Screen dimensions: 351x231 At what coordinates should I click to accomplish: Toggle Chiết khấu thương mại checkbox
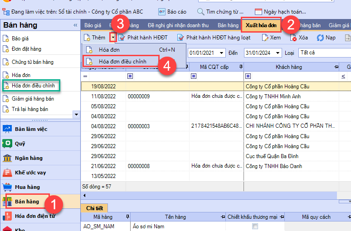(x=255, y=226)
